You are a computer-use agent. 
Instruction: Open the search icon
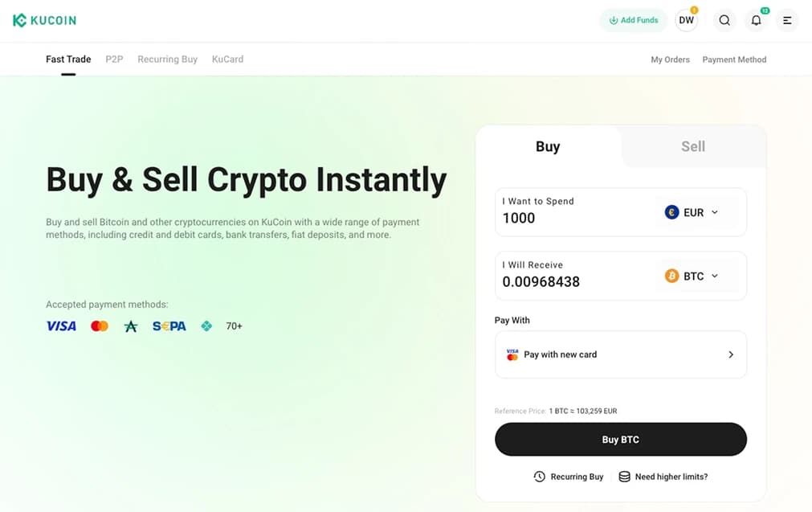[724, 20]
